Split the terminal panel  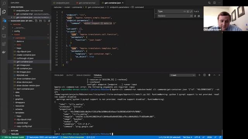pos(205,75)
